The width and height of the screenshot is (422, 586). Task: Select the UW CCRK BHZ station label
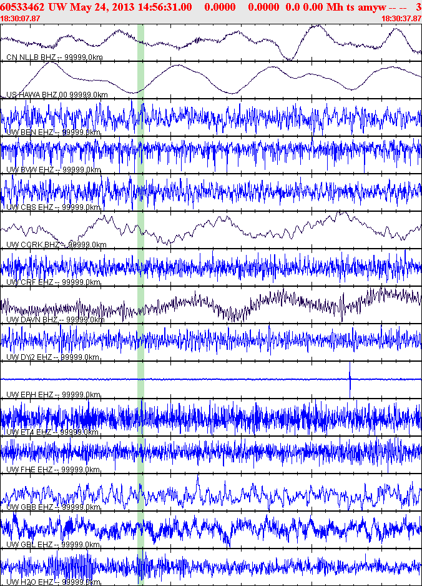point(56,245)
